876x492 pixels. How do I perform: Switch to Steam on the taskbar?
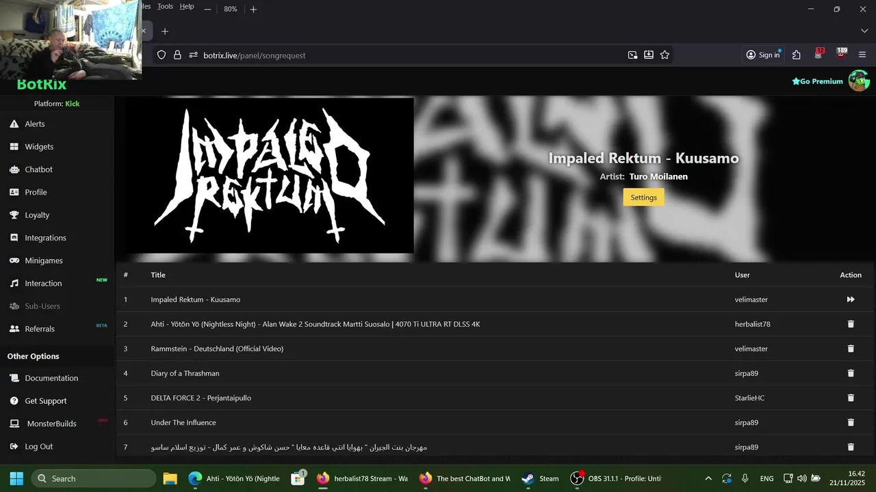click(541, 478)
